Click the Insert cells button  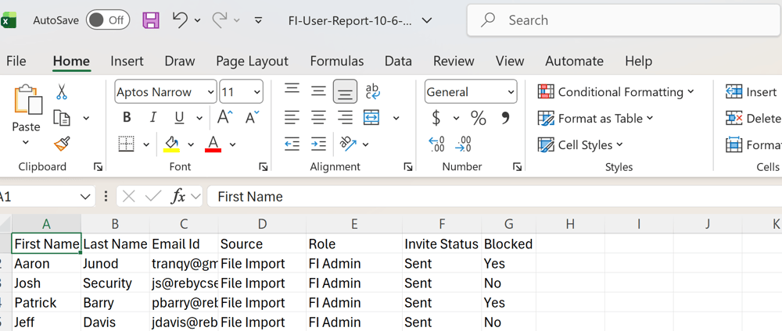click(752, 92)
